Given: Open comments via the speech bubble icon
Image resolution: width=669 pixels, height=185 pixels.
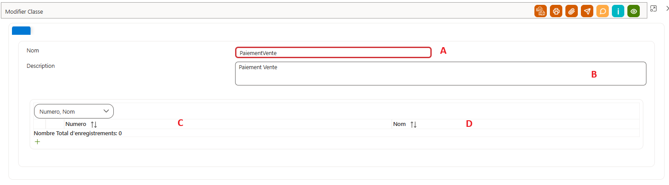Looking at the screenshot, I should coord(603,11).
